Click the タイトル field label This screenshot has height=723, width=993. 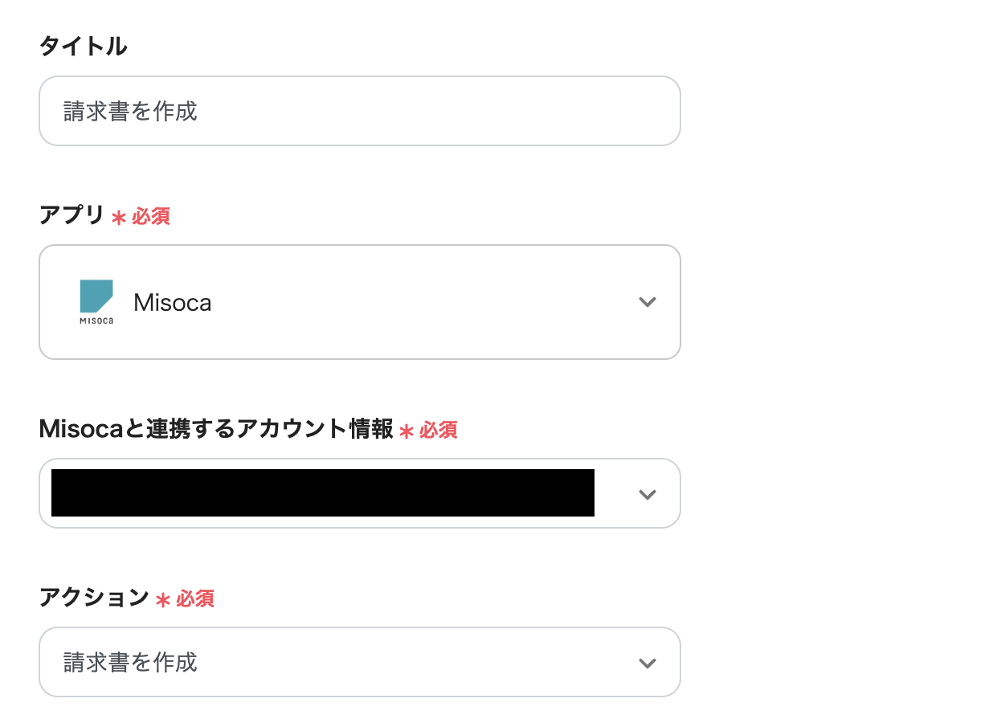click(x=83, y=47)
